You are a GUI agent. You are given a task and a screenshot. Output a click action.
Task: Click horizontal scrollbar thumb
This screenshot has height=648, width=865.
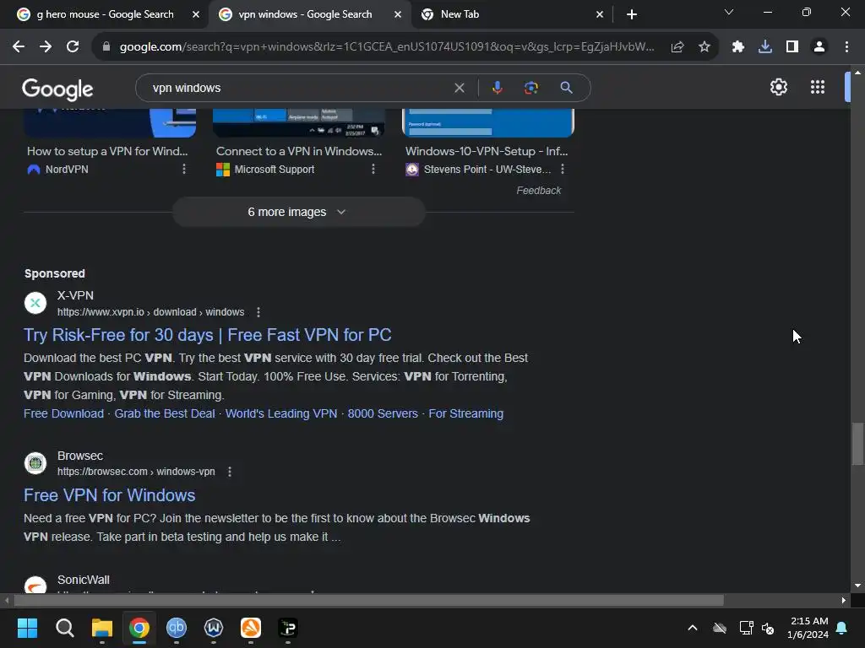tap(368, 600)
